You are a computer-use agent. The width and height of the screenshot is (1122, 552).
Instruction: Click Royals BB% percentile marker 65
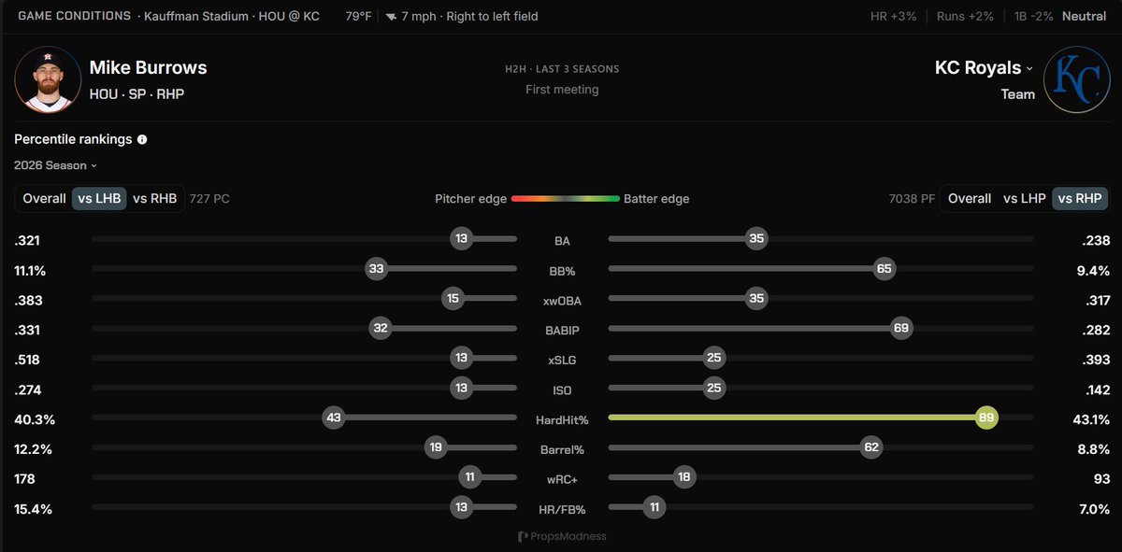885,269
